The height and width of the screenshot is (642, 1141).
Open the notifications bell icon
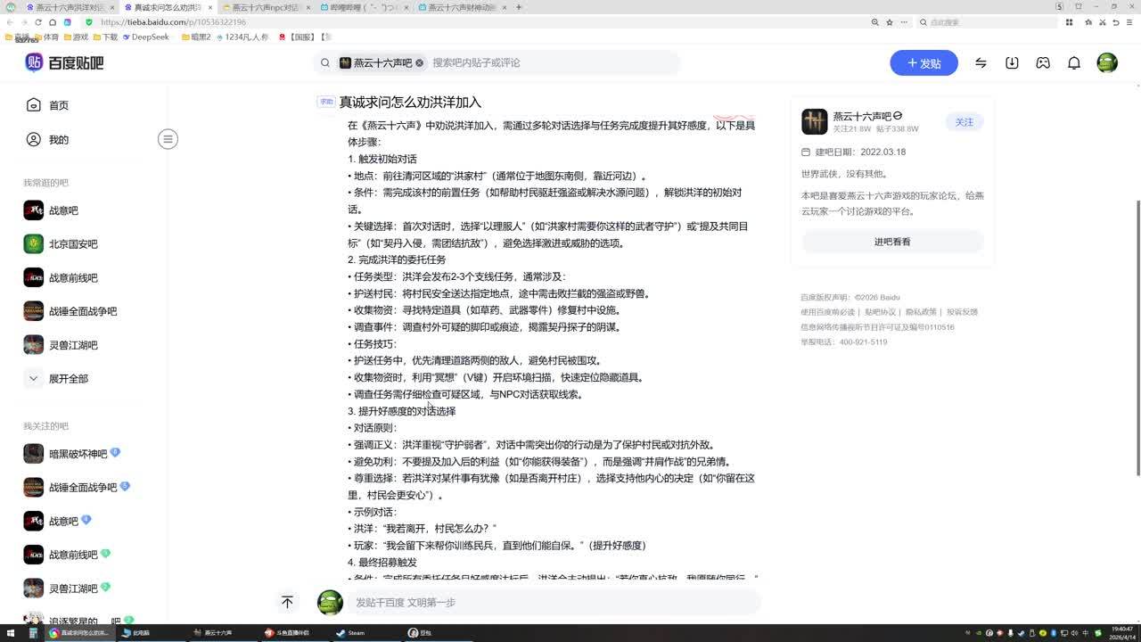click(x=1074, y=63)
